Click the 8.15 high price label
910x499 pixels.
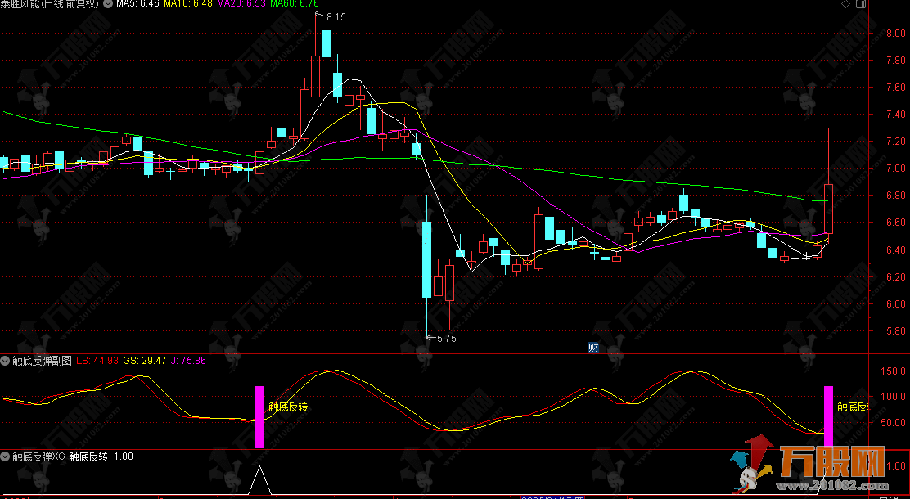coord(336,17)
